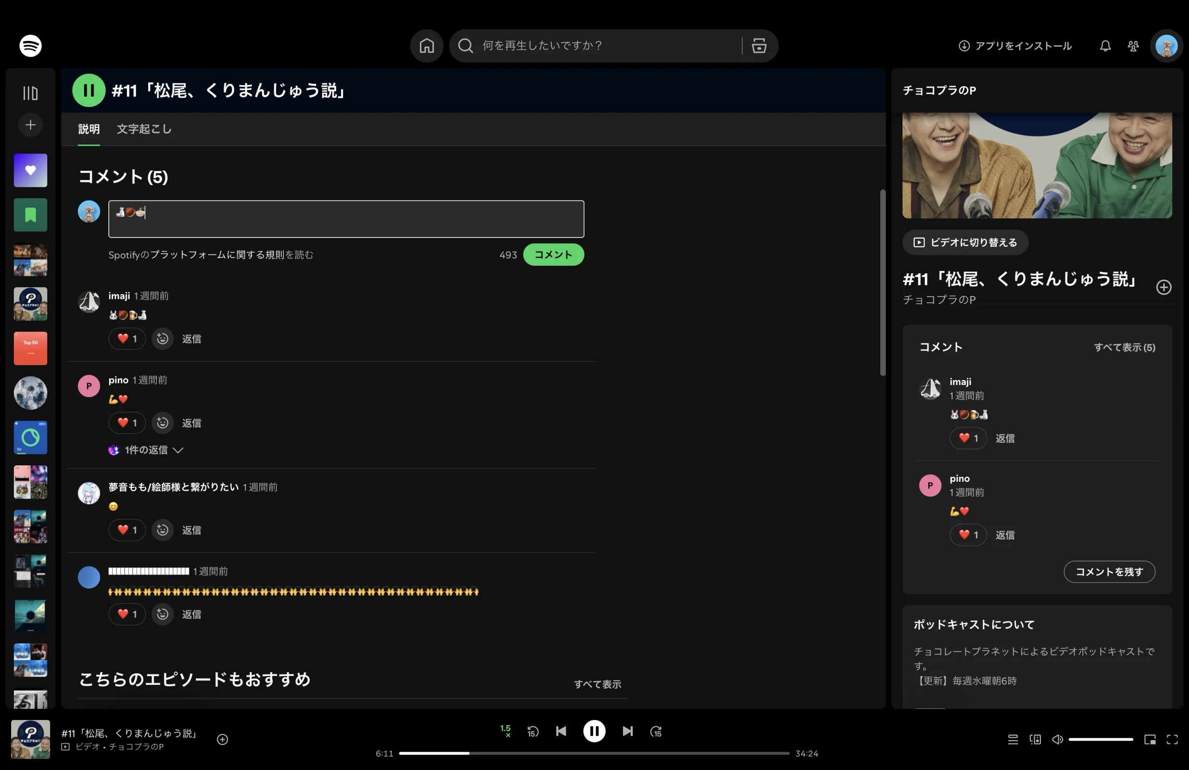Skip forward 15 seconds

(656, 731)
